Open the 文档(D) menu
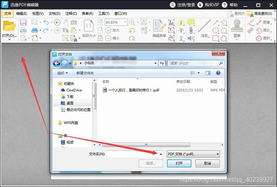This screenshot has width=277, height=187. 54,13
